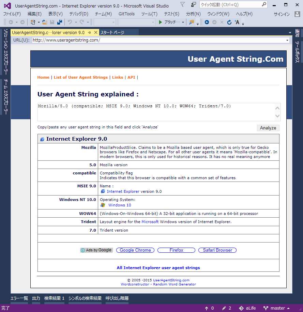This screenshot has height=312, width=303.
Task: Click the Analyze button
Action: [268, 128]
